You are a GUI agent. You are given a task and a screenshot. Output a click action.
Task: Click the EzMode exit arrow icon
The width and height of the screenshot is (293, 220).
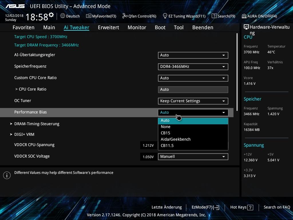(x=216, y=207)
